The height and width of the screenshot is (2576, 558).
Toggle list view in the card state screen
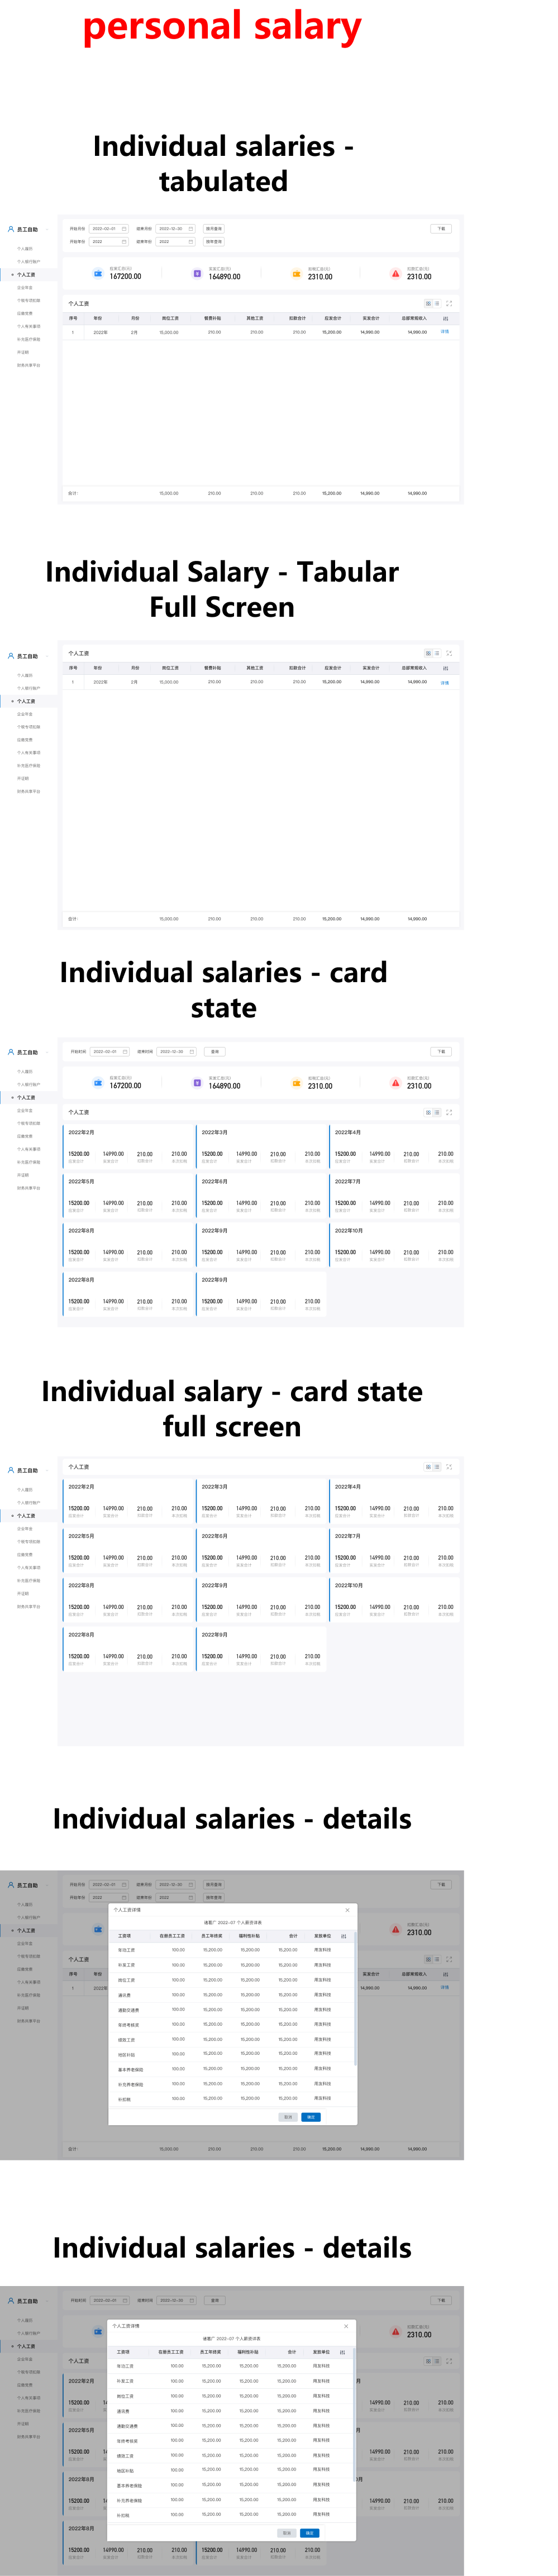(437, 1112)
